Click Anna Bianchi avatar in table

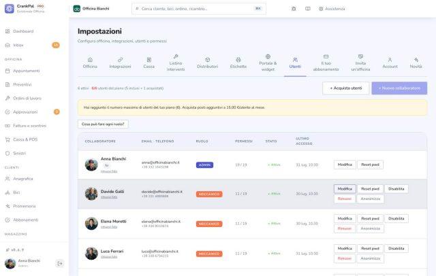point(91,165)
